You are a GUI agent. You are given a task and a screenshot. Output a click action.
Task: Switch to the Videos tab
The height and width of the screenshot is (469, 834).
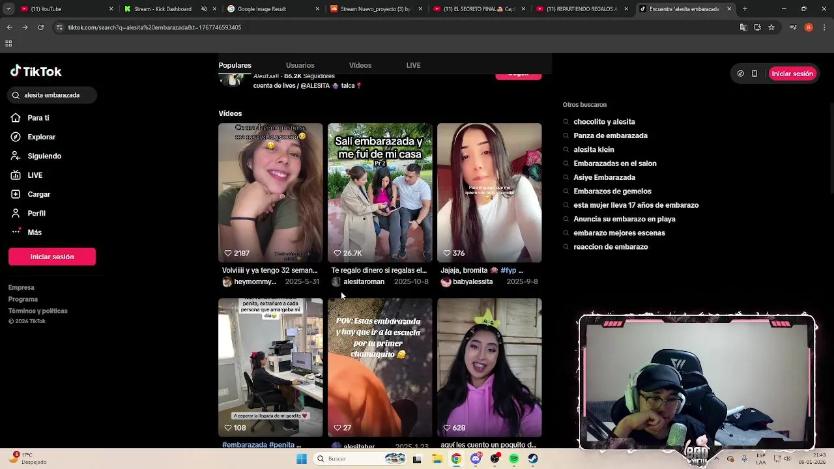(x=360, y=65)
